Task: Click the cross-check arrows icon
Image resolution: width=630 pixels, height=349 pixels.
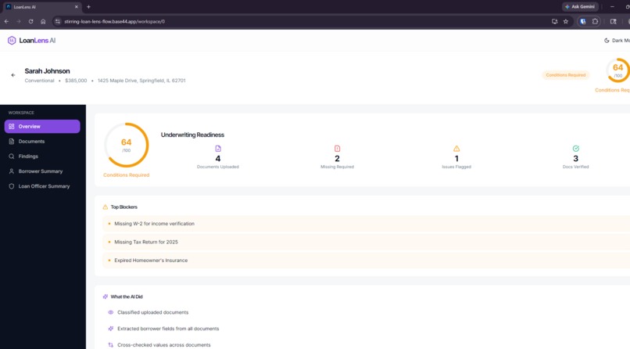Action: 110,345
